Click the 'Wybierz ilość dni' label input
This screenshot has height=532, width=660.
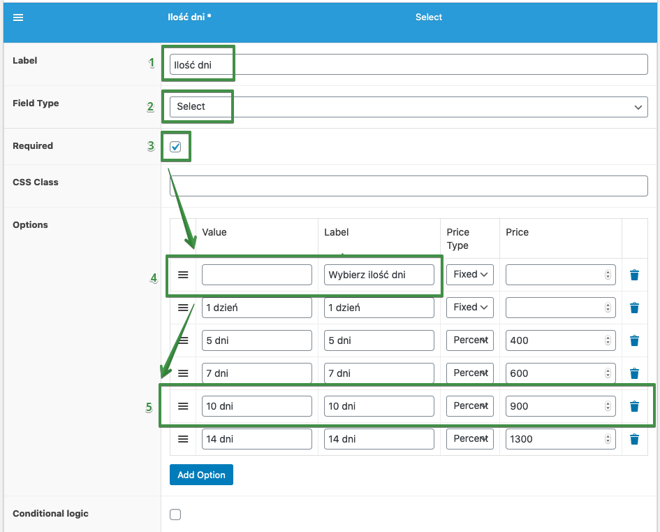pyautogui.click(x=379, y=275)
